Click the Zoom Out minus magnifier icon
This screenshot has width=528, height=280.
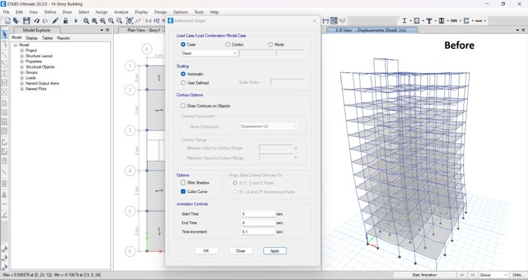(x=119, y=21)
